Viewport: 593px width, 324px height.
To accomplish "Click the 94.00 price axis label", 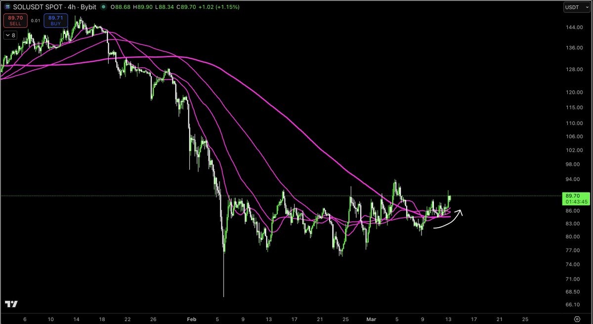I will click(573, 180).
